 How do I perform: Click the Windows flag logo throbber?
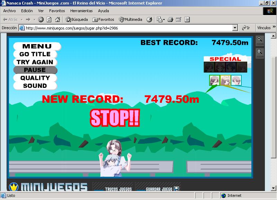click(x=270, y=11)
